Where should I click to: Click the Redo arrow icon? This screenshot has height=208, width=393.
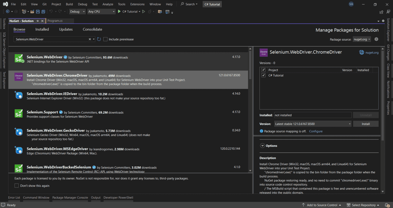(60, 11)
